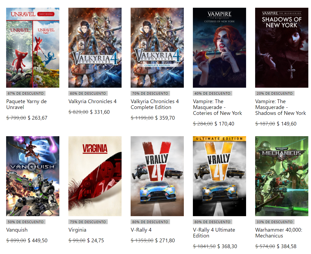This screenshot has height=254, width=311.
Task: Click the V-Rally 4 red cover image
Action: 157,176
